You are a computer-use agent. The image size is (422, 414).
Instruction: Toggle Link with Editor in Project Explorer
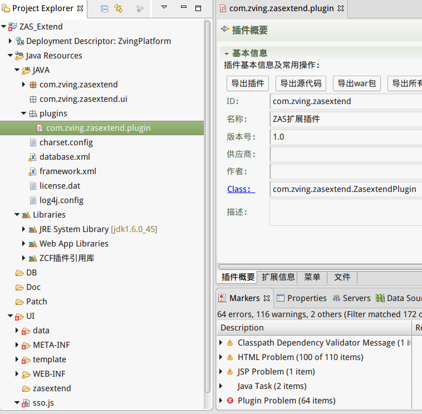(119, 8)
